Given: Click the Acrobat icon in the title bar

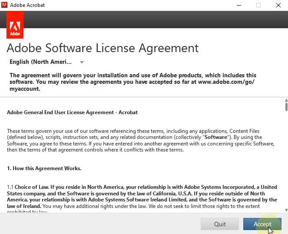Looking at the screenshot, I should click(4, 5).
